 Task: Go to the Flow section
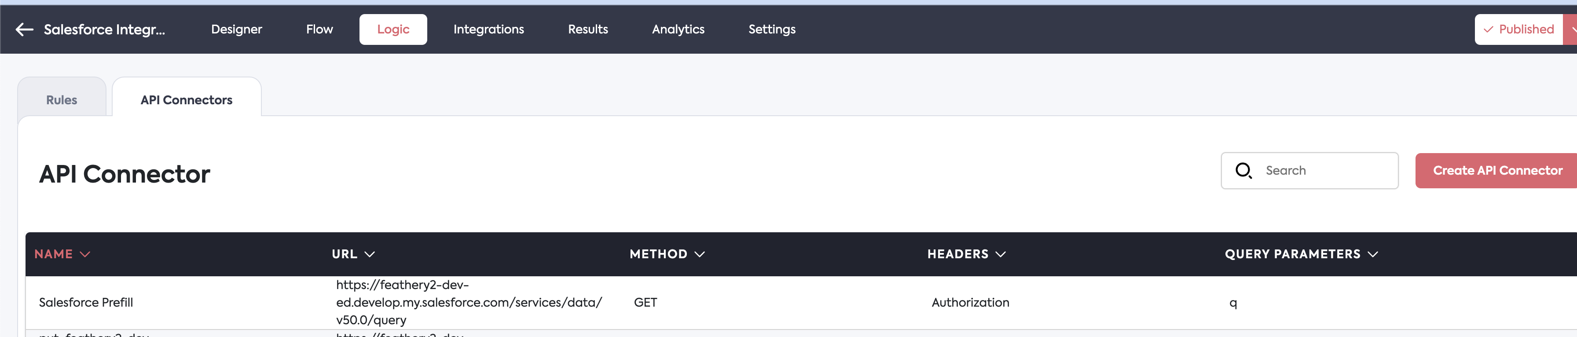[x=319, y=29]
